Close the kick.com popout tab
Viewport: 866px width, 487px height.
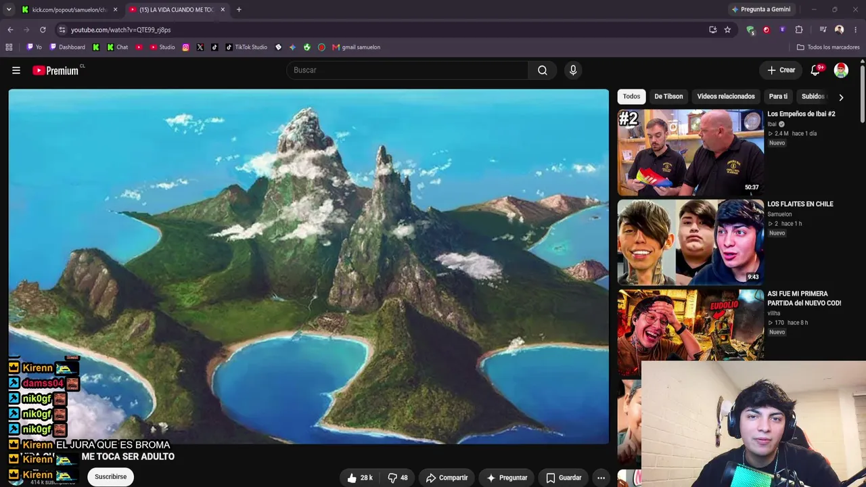(x=115, y=9)
